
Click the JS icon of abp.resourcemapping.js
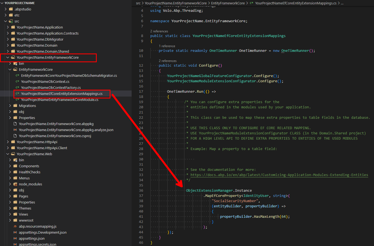point(15,227)
